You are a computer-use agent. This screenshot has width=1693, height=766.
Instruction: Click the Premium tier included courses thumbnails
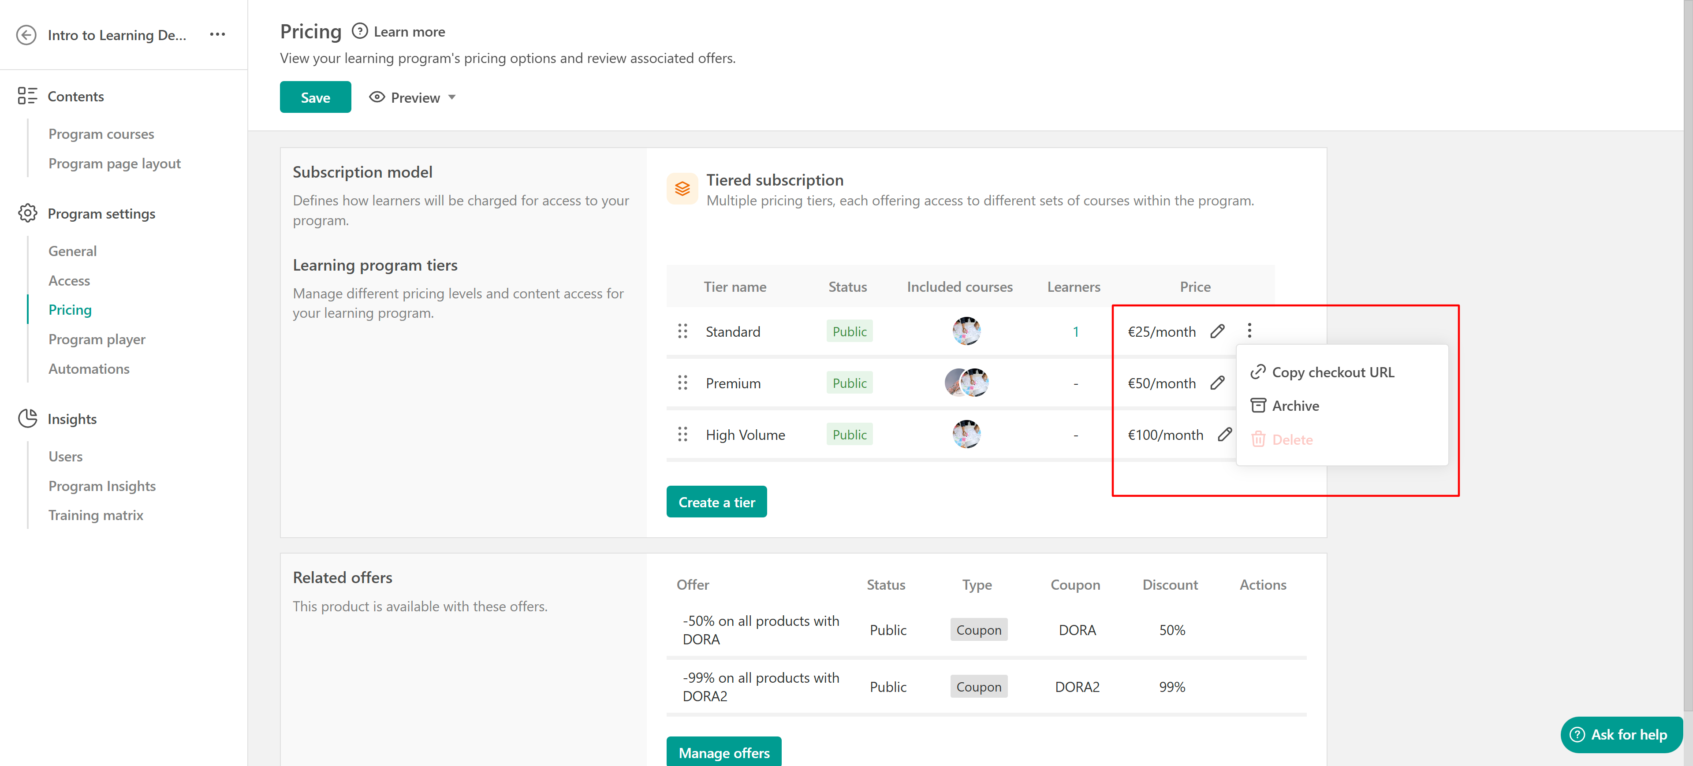tap(966, 383)
